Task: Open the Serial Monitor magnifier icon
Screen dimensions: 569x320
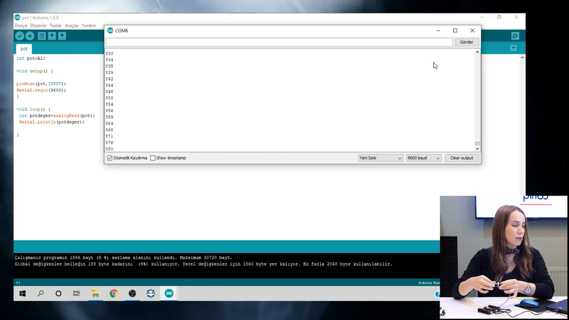Action: (515, 36)
